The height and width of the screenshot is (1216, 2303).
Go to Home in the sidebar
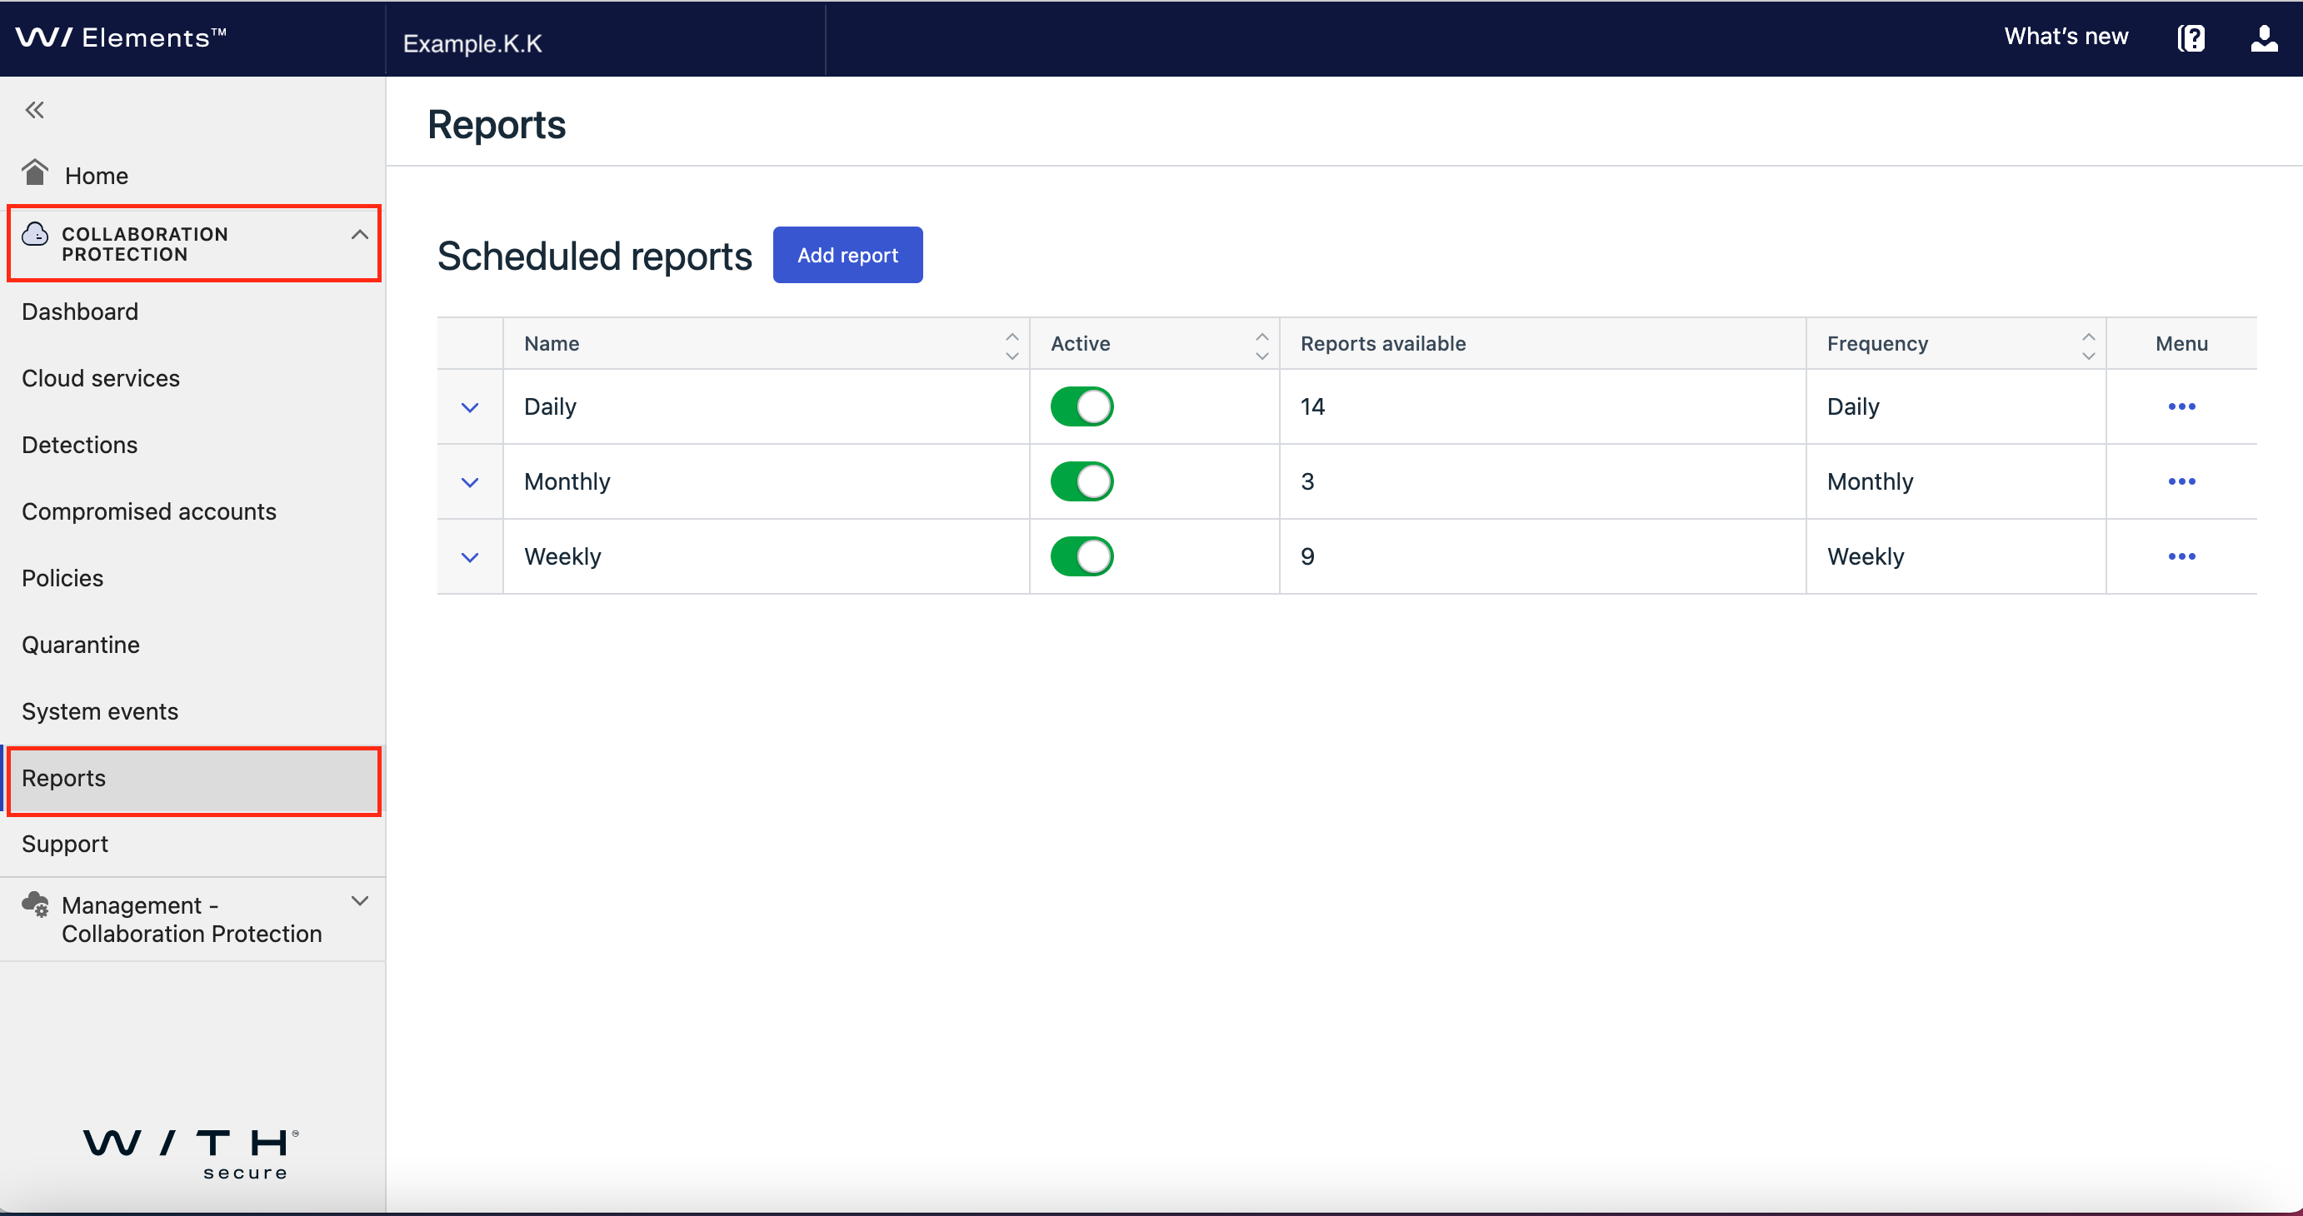pyautogui.click(x=97, y=175)
